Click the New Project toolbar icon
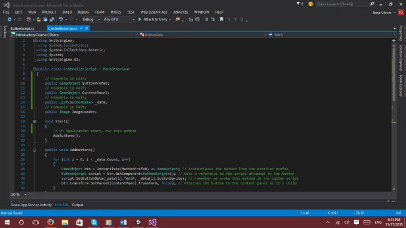The width and height of the screenshot is (406, 228). click(29, 20)
